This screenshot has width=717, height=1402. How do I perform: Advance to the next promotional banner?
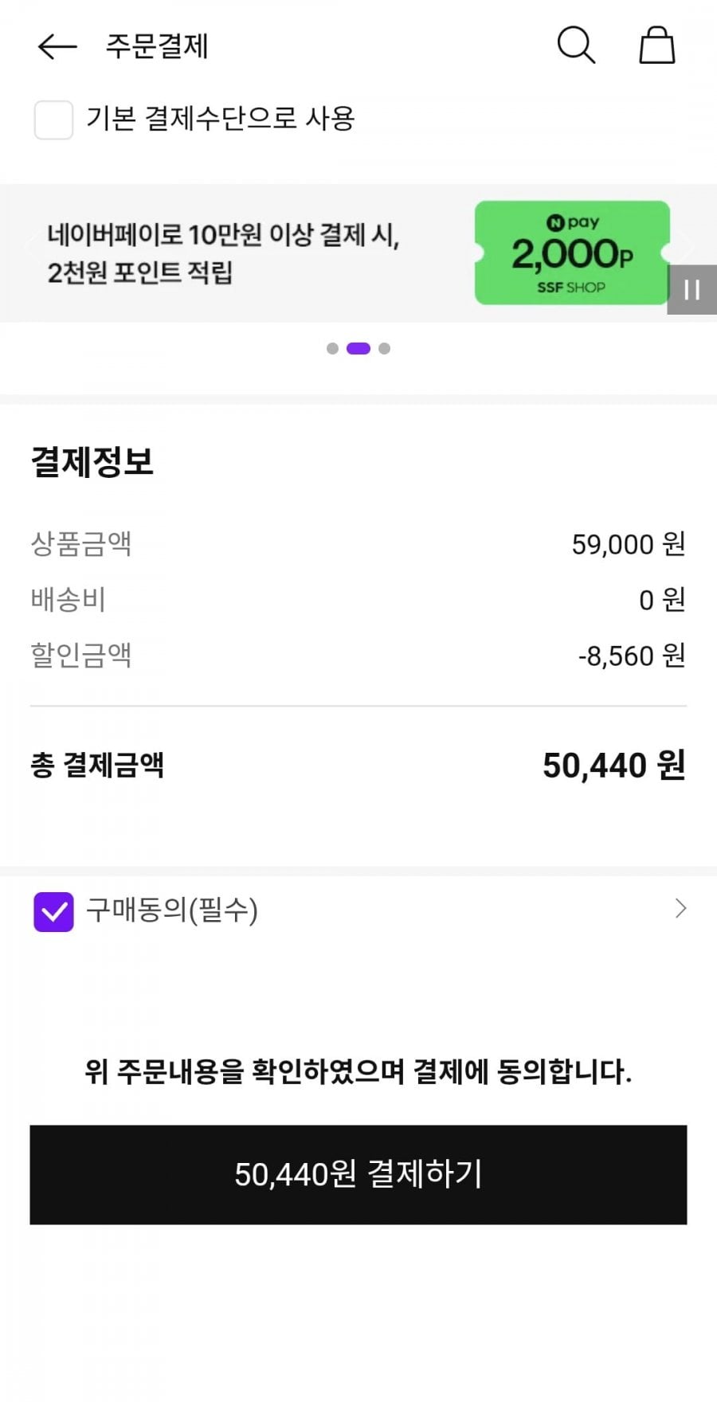[x=687, y=244]
